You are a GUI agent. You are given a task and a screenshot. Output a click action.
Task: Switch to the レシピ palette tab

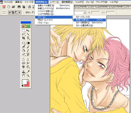[90, 7]
